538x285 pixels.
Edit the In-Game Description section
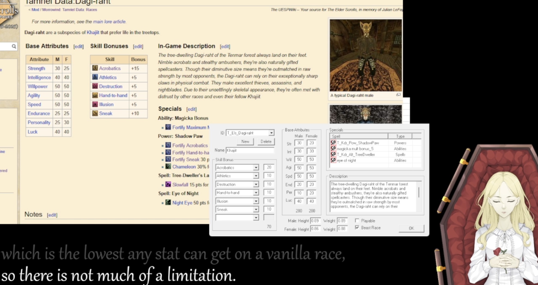[x=225, y=47]
